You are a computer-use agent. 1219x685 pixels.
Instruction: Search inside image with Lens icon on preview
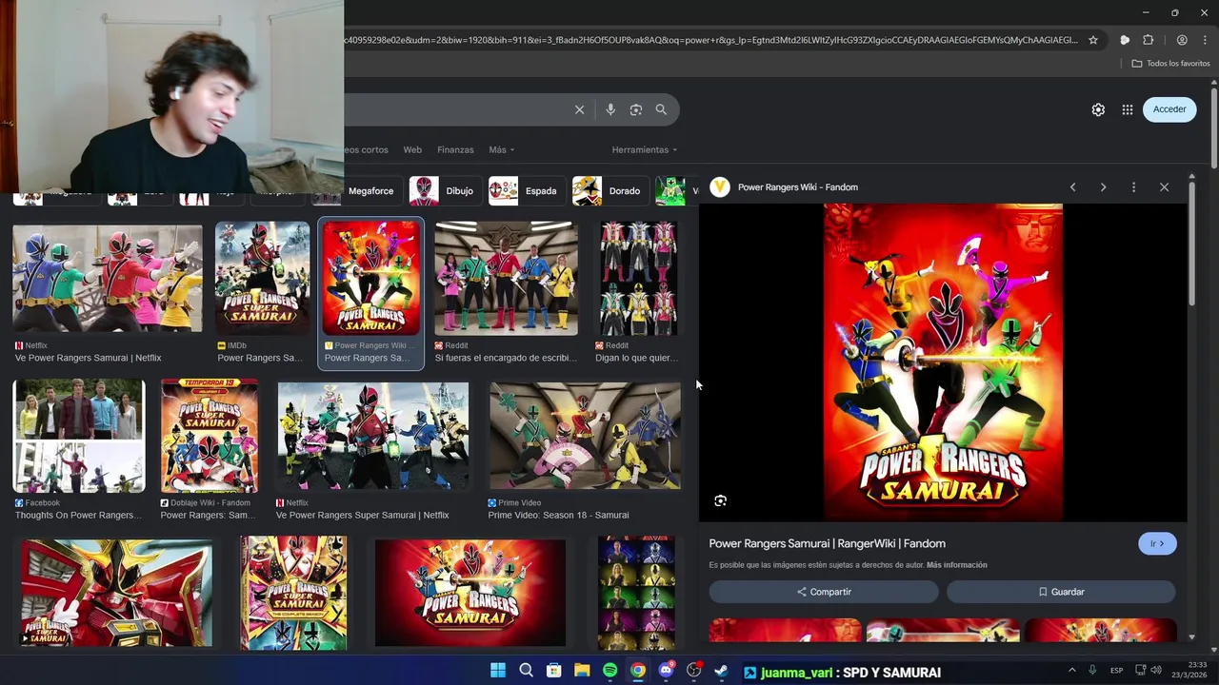tap(721, 500)
